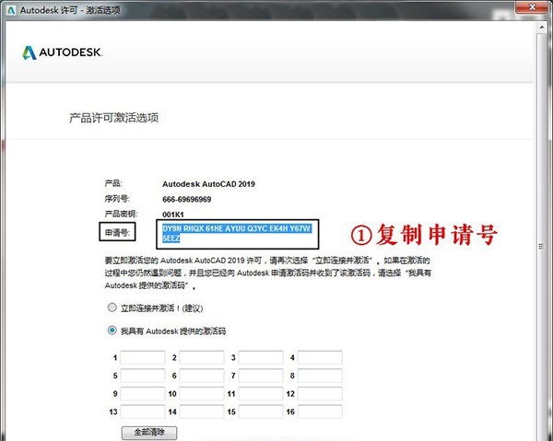This screenshot has height=441, width=553.
Task: Click activation code input field 12
Action: (320, 393)
